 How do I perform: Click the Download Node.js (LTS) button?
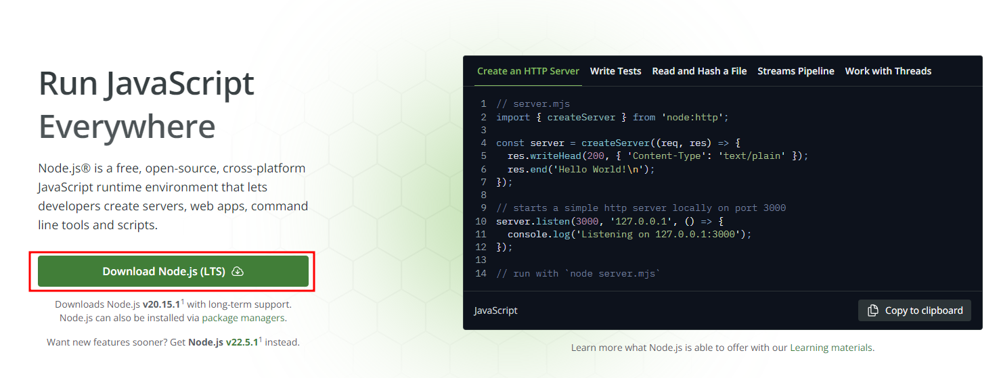pos(173,271)
